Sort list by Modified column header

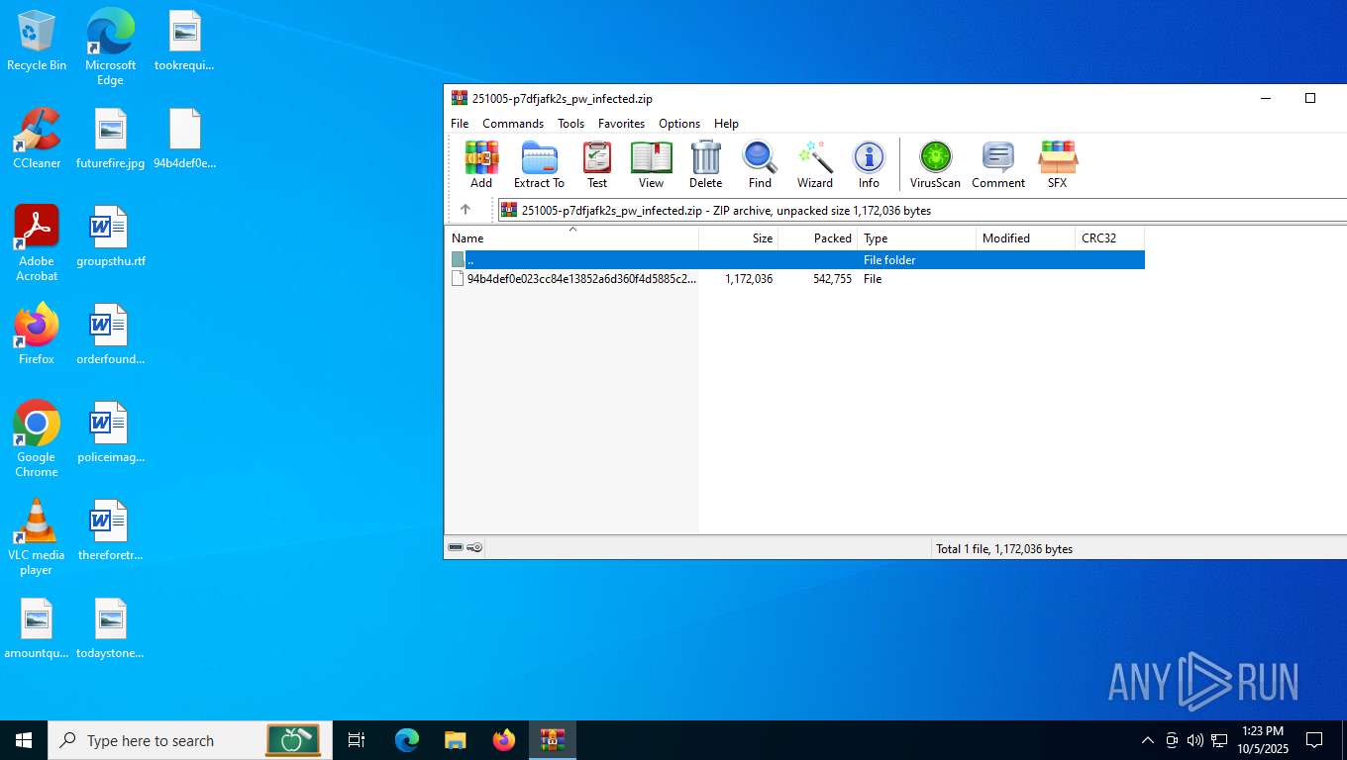coord(1026,237)
